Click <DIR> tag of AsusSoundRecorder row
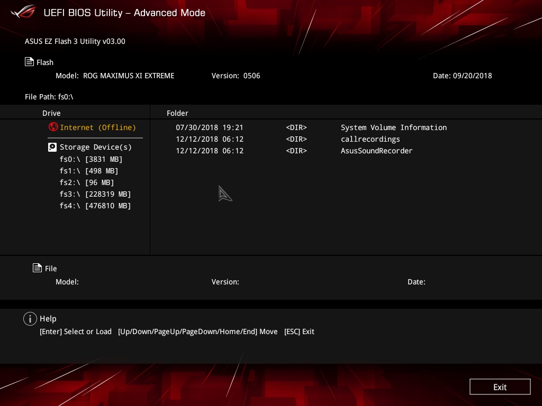The width and height of the screenshot is (542, 406). coord(296,151)
